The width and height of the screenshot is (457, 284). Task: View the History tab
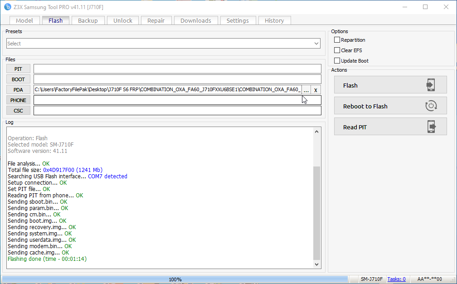[x=274, y=20]
